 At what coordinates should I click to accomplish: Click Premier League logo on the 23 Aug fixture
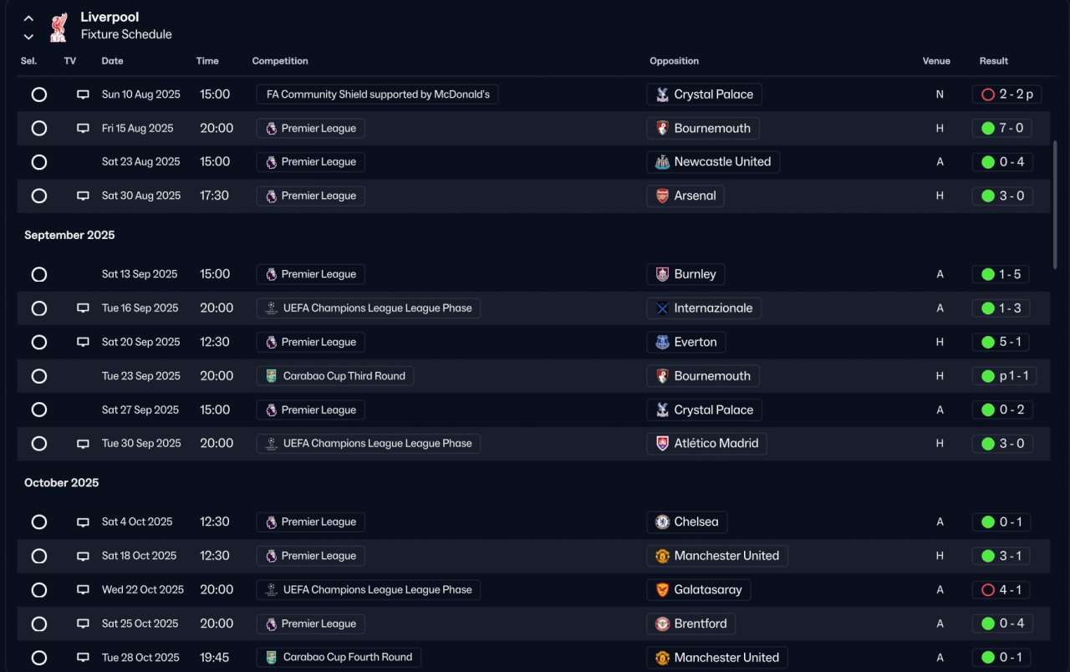click(271, 162)
